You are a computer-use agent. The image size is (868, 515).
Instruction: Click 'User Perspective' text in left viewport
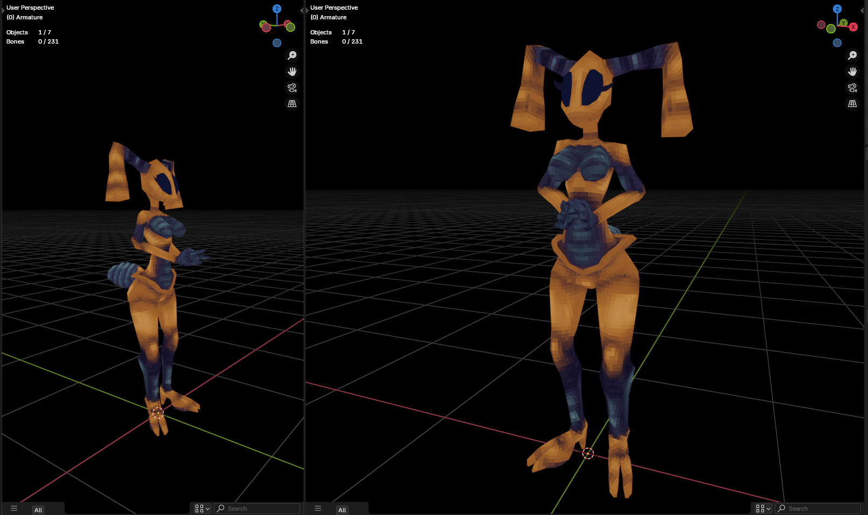30,8
